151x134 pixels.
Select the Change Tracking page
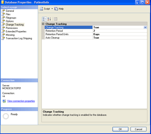(15, 24)
